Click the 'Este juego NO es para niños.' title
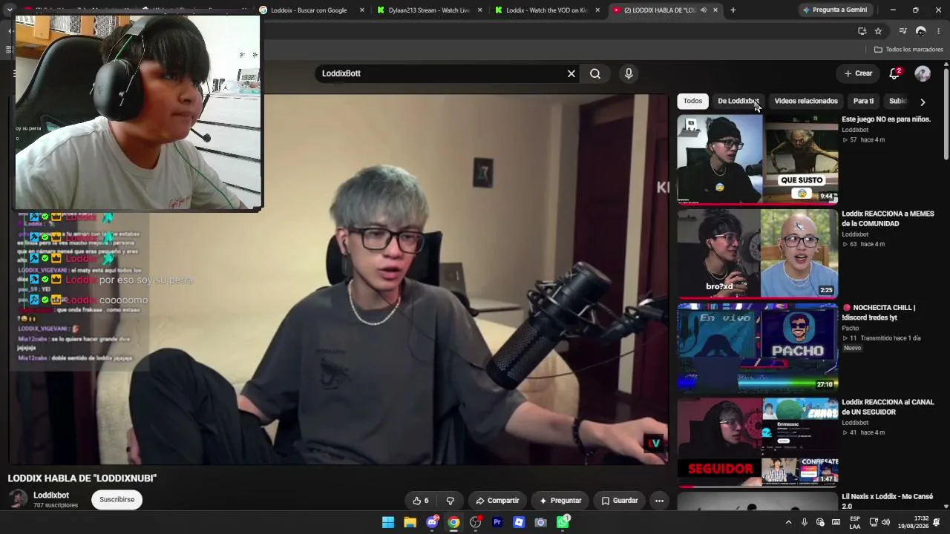 point(886,119)
